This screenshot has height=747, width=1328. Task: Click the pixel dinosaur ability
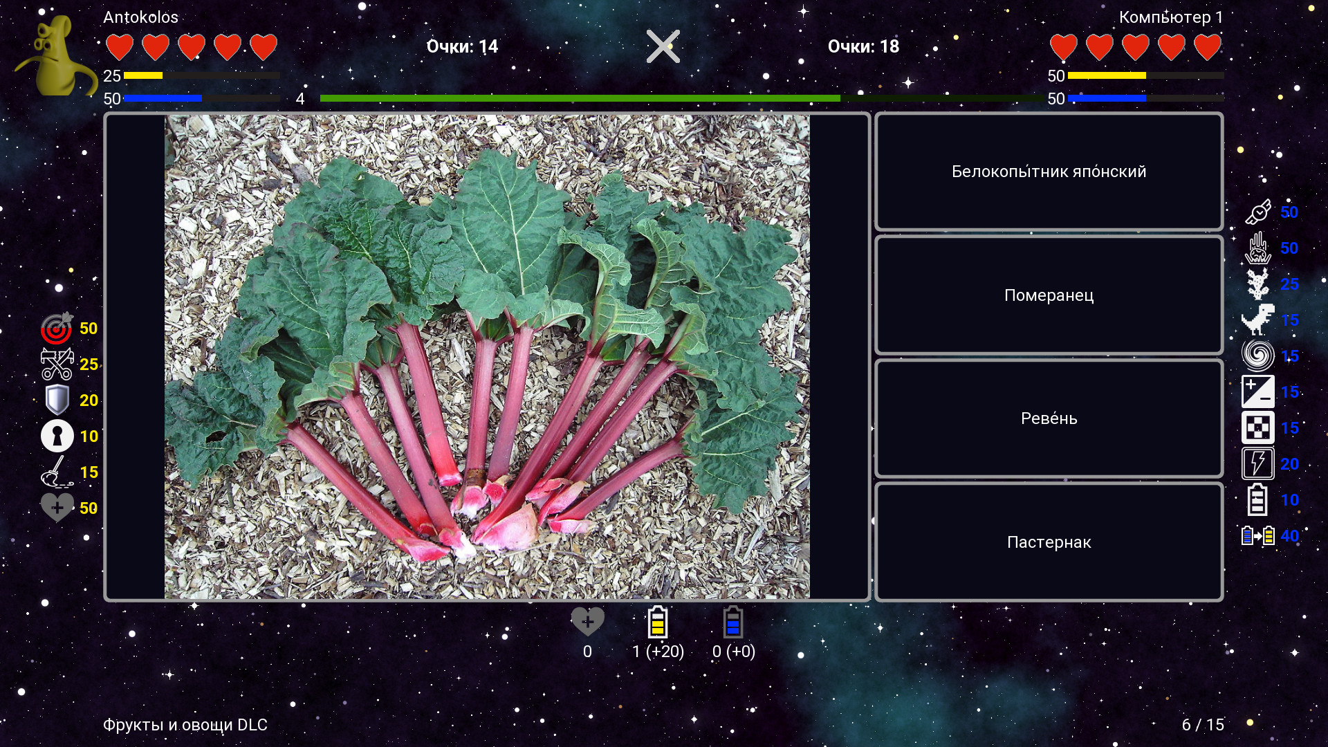click(x=1257, y=320)
